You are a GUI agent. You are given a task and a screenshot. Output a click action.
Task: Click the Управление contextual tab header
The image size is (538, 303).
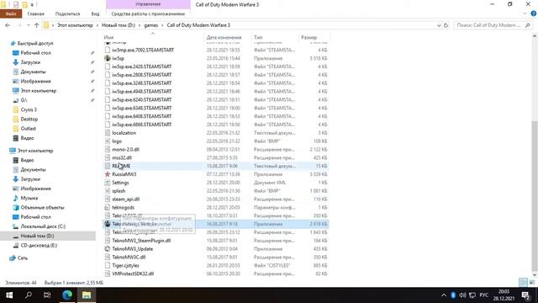click(148, 4)
